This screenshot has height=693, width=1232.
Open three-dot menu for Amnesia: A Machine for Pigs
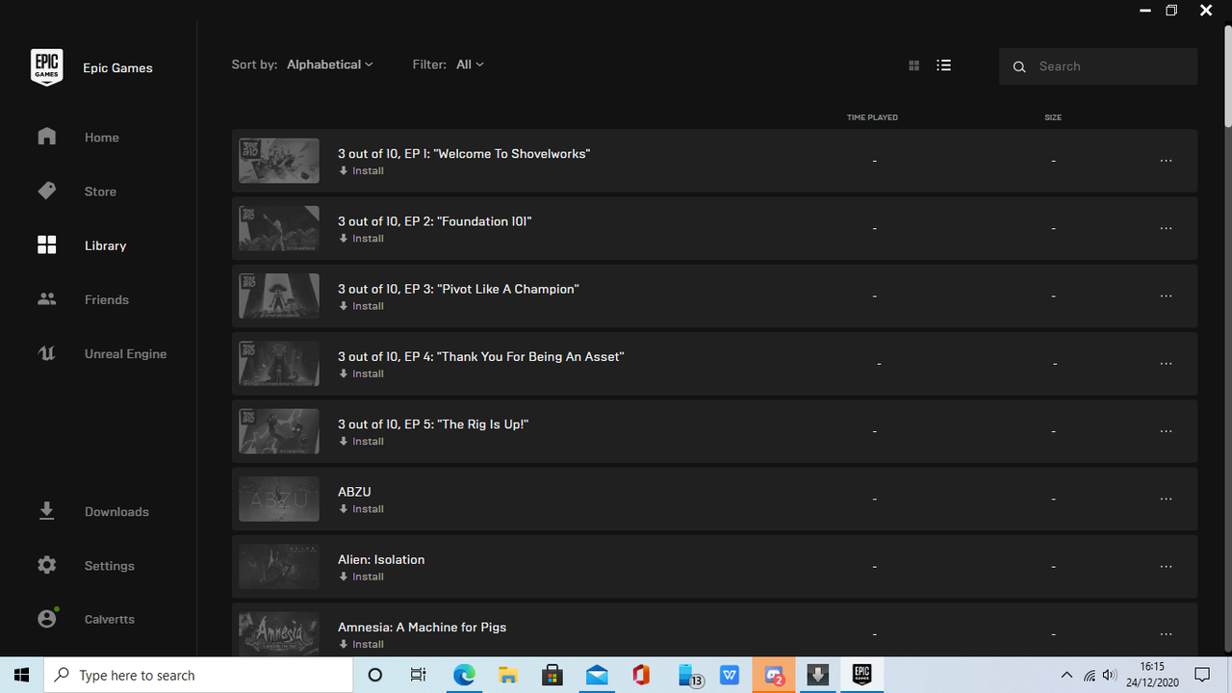1166,634
